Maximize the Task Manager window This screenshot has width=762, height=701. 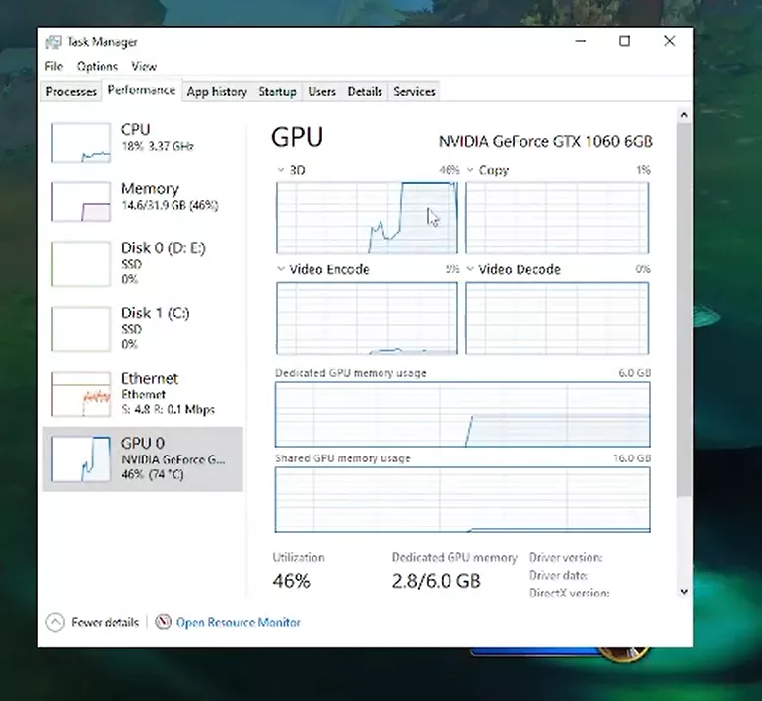point(624,41)
